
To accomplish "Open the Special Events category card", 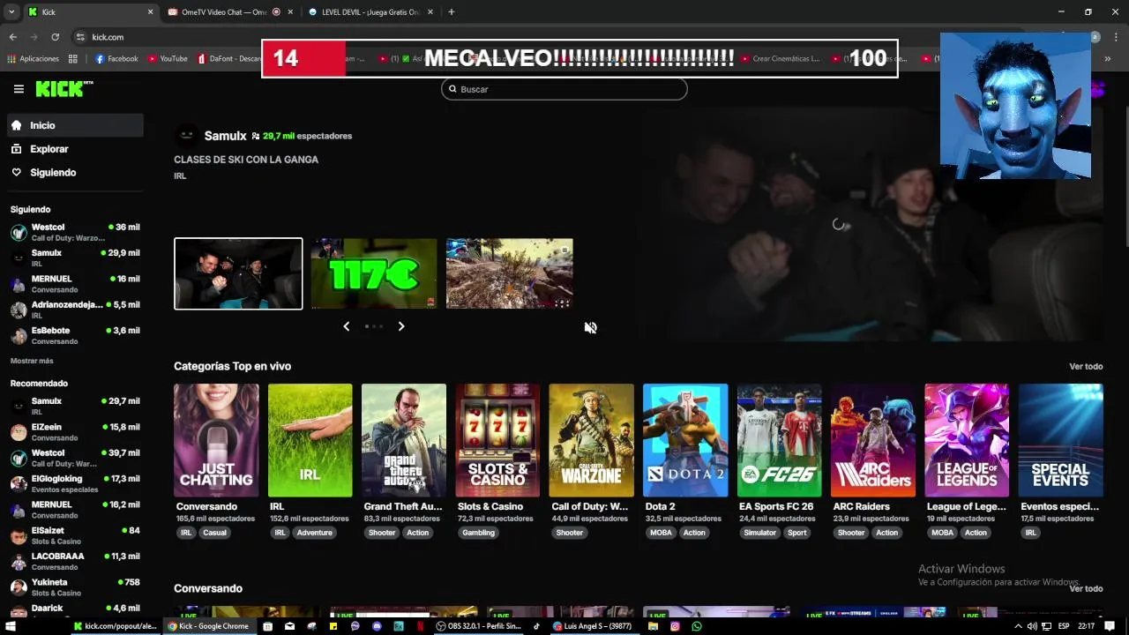I will coord(1061,440).
